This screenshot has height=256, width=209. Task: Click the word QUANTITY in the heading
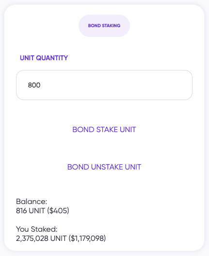pos(52,58)
